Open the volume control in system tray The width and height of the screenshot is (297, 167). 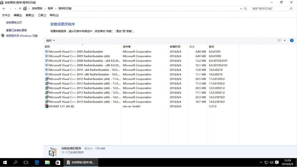(271, 162)
